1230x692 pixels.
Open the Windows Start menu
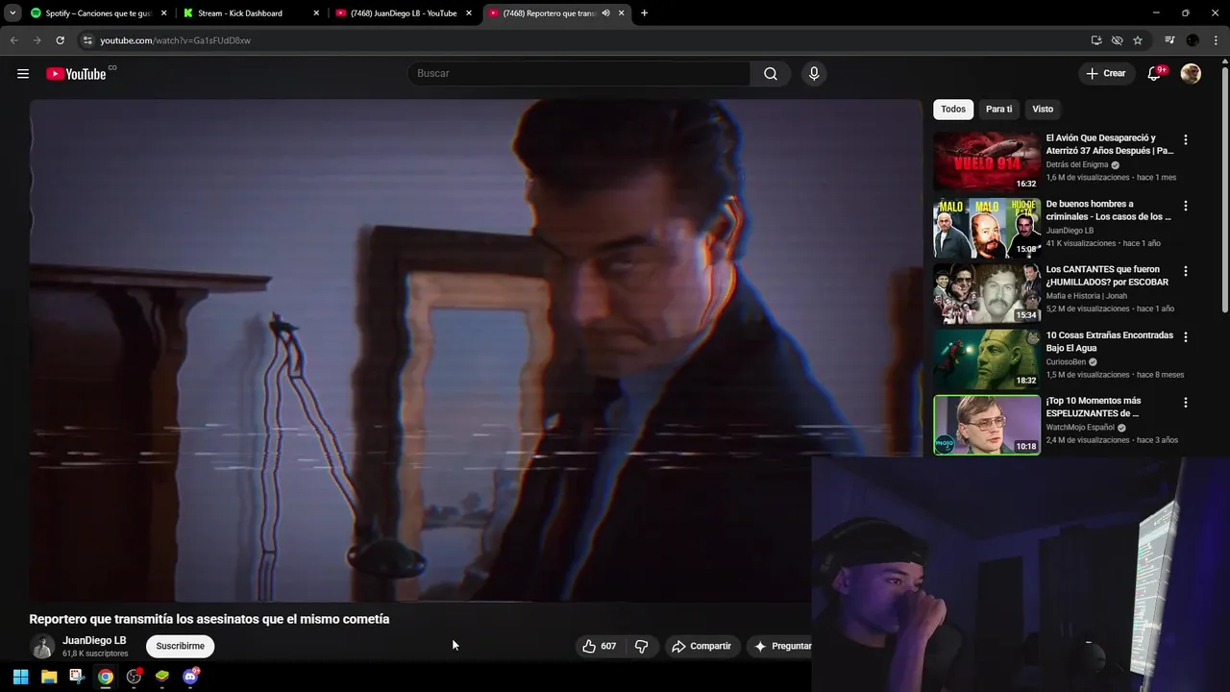(x=20, y=677)
